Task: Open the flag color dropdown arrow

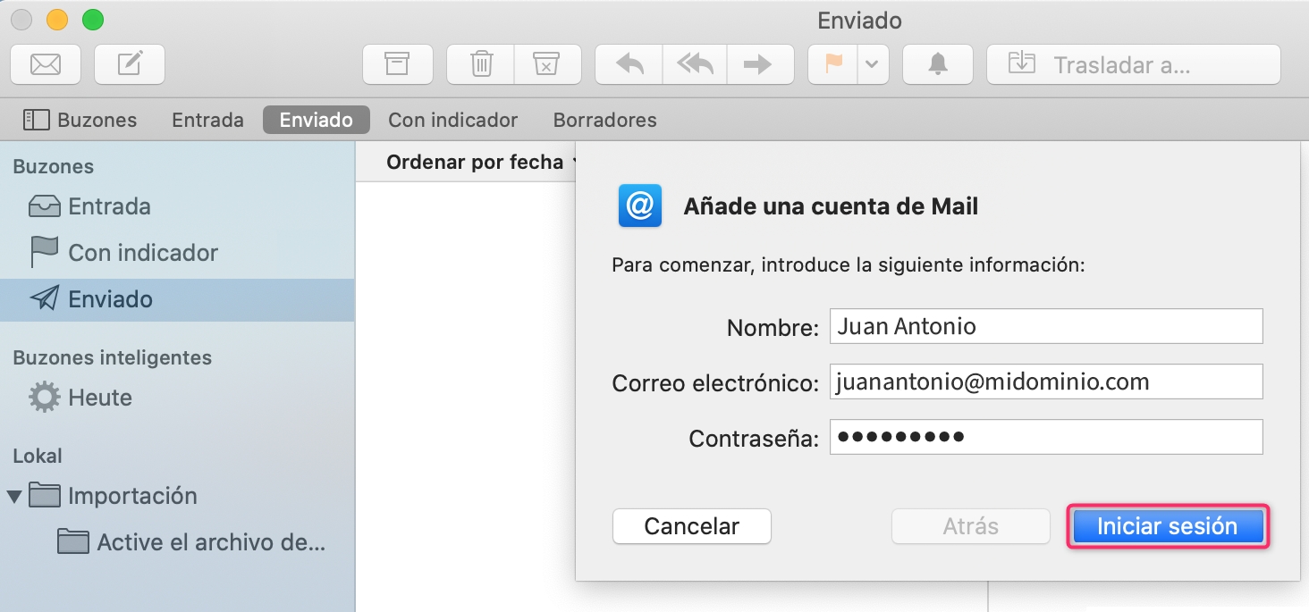Action: click(872, 64)
